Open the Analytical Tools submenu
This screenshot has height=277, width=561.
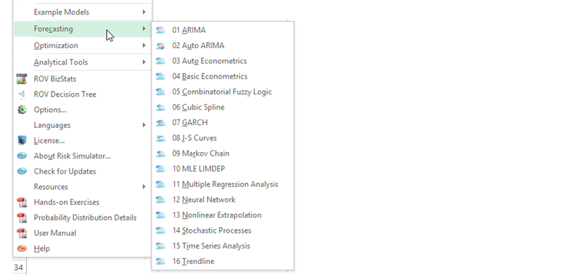point(82,62)
